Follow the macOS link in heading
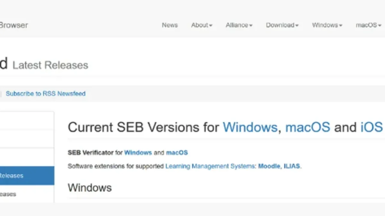This screenshot has width=385, height=216. [308, 127]
